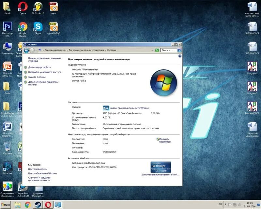Click the Action Center flag tray icon

pyautogui.click(x=230, y=204)
